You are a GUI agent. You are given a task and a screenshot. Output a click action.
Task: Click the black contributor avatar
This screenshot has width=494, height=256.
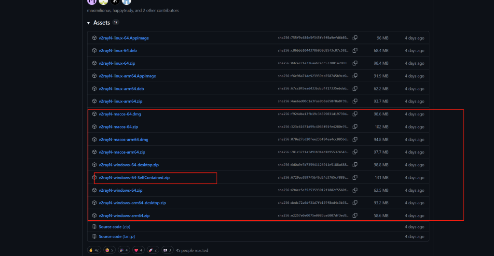point(115,1)
